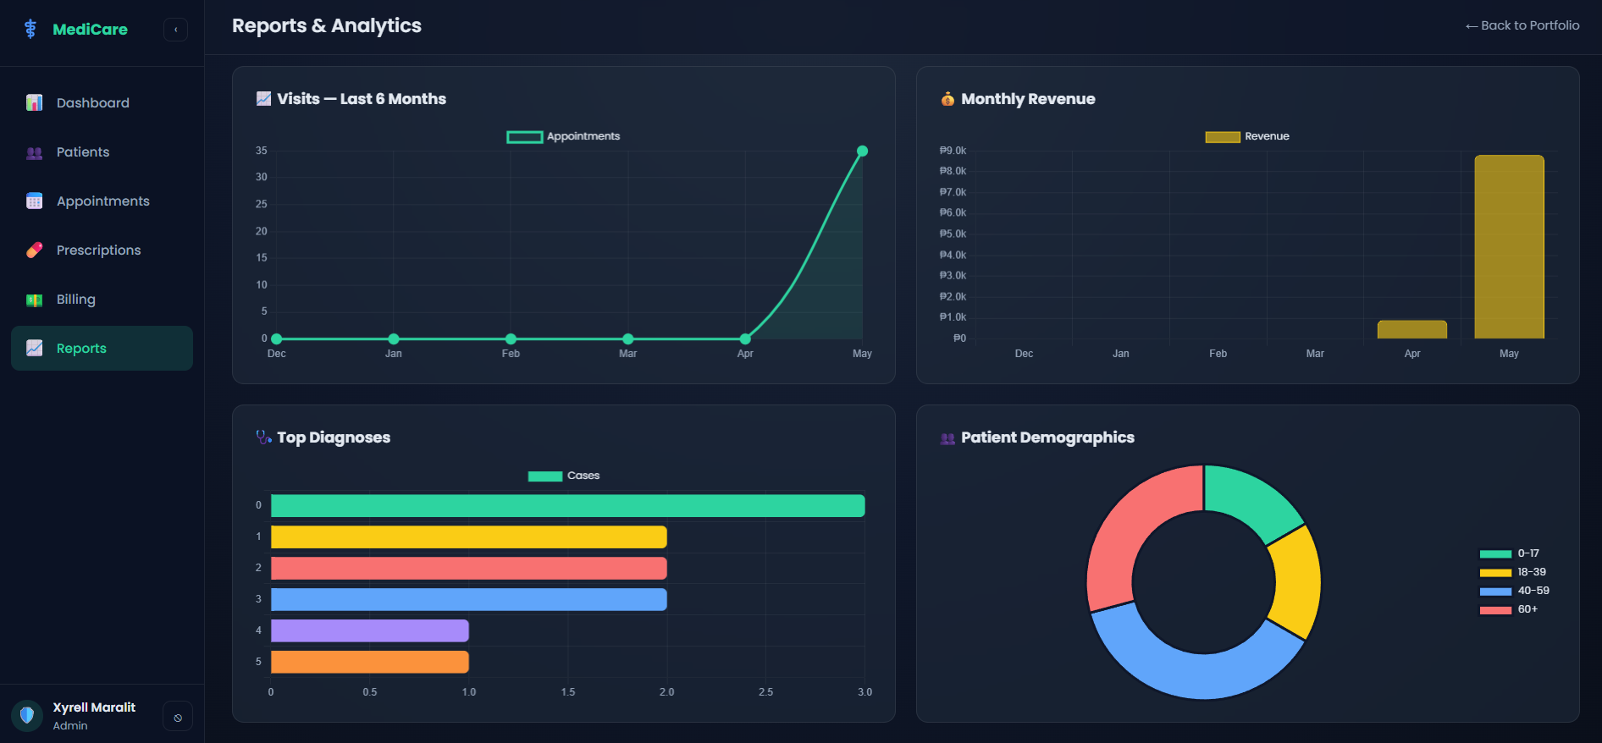Click the Appointments calendar icon
This screenshot has width=1602, height=743.
34,201
